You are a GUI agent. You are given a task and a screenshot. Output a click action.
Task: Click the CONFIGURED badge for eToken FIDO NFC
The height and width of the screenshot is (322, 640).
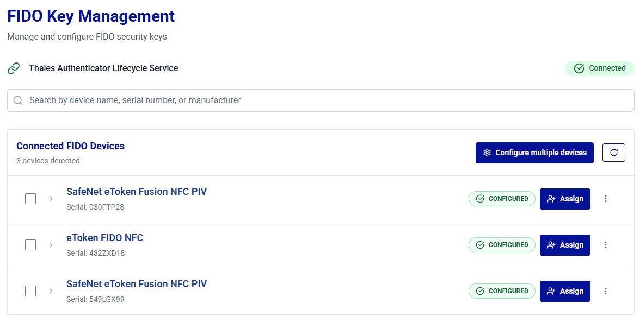pos(501,245)
